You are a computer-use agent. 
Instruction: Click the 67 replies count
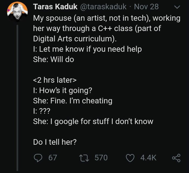click(52, 157)
